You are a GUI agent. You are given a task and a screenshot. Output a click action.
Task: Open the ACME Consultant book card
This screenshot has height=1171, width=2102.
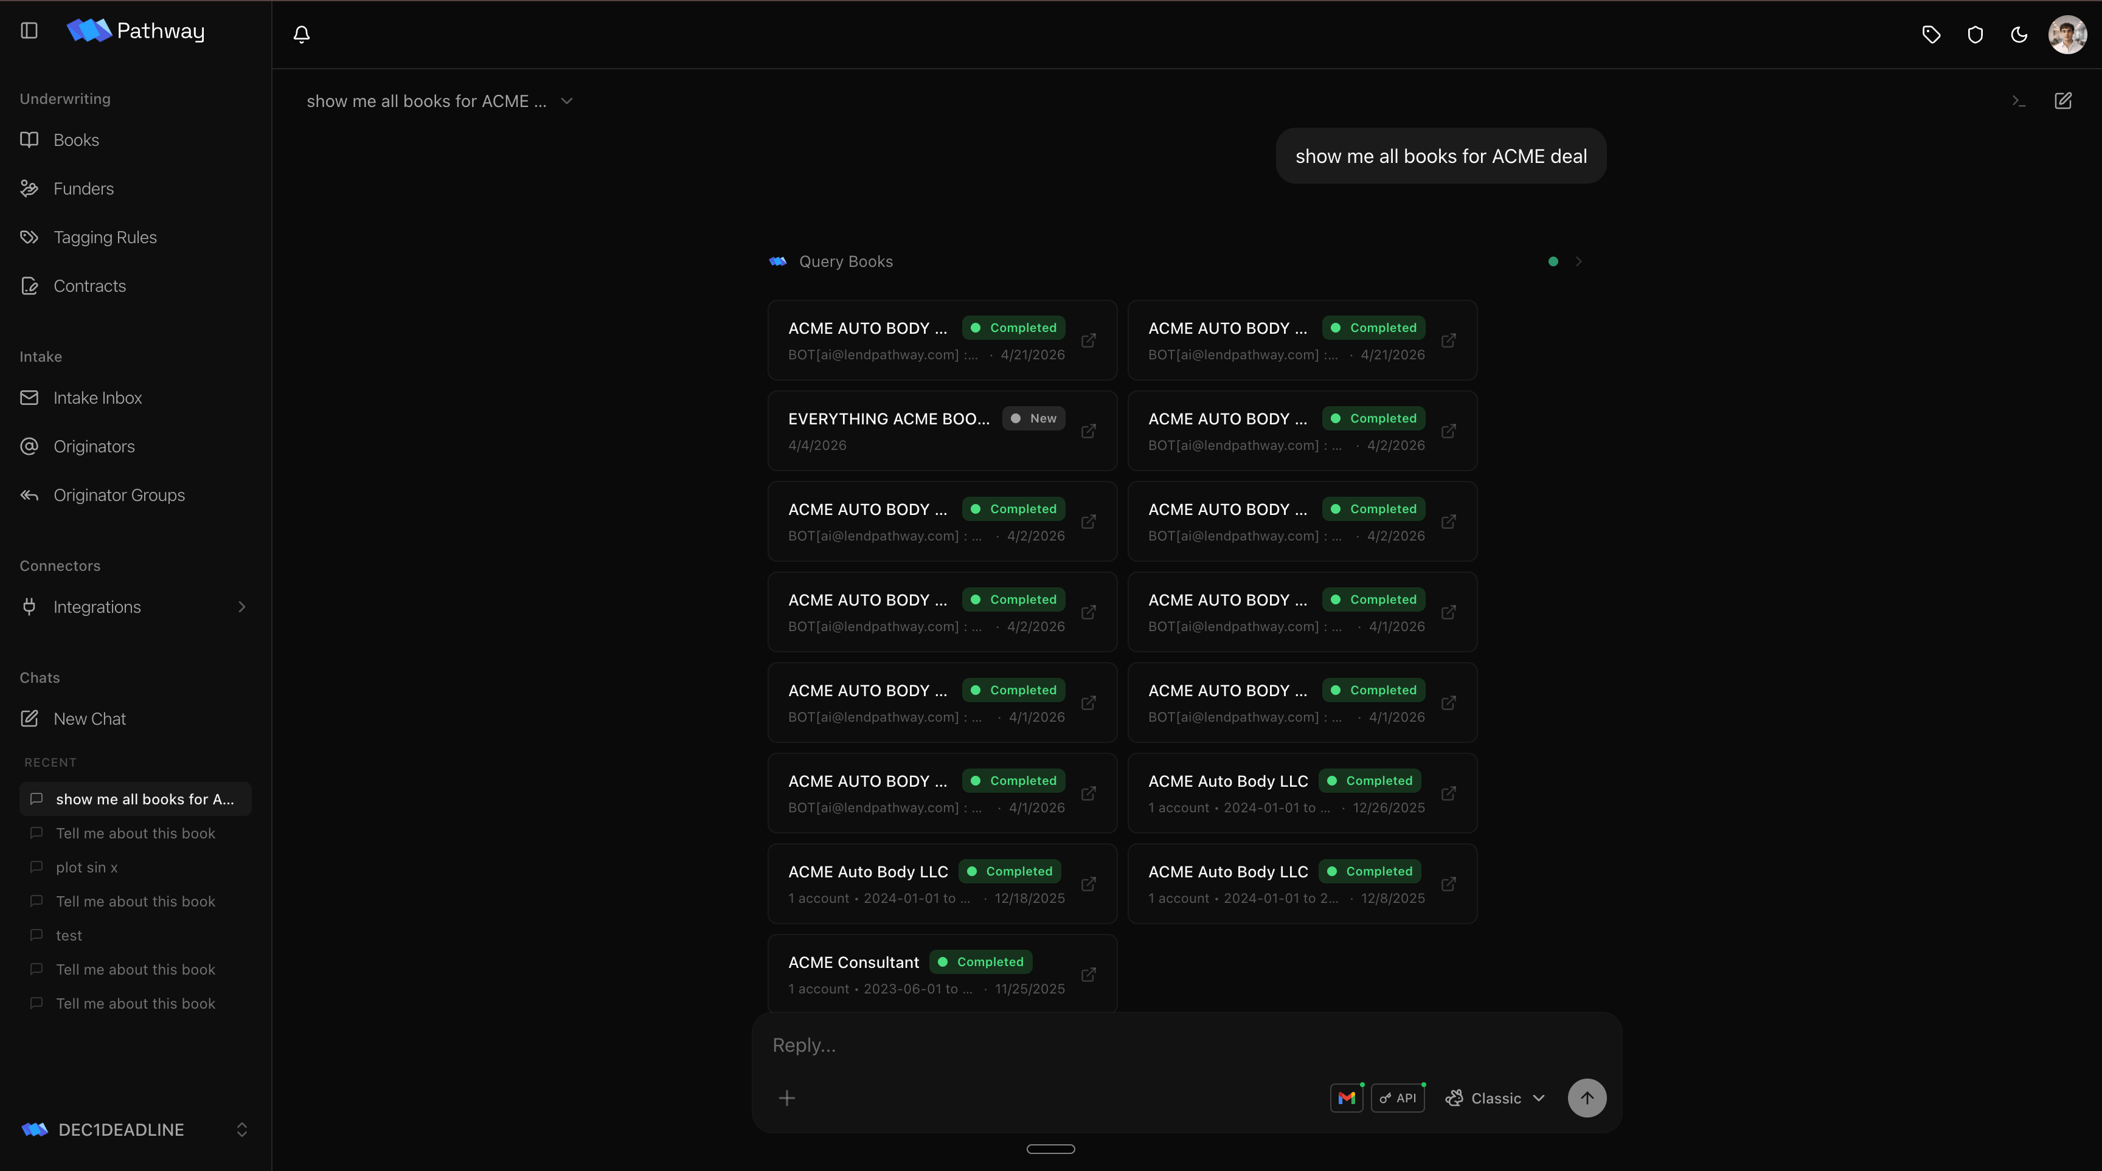pyautogui.click(x=942, y=973)
